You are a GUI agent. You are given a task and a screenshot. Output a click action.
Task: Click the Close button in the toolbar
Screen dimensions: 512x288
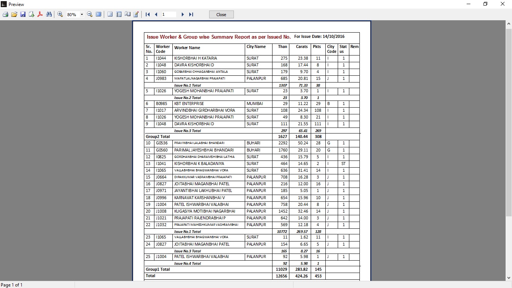(x=221, y=15)
